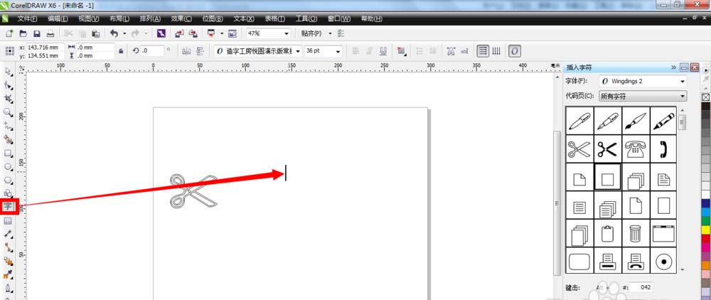Open the 工具(O) menu

coord(306,19)
